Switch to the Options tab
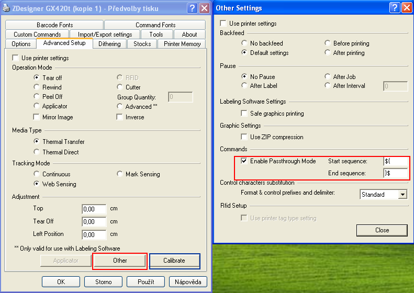Viewport: 414px width, 293px height. coord(21,44)
